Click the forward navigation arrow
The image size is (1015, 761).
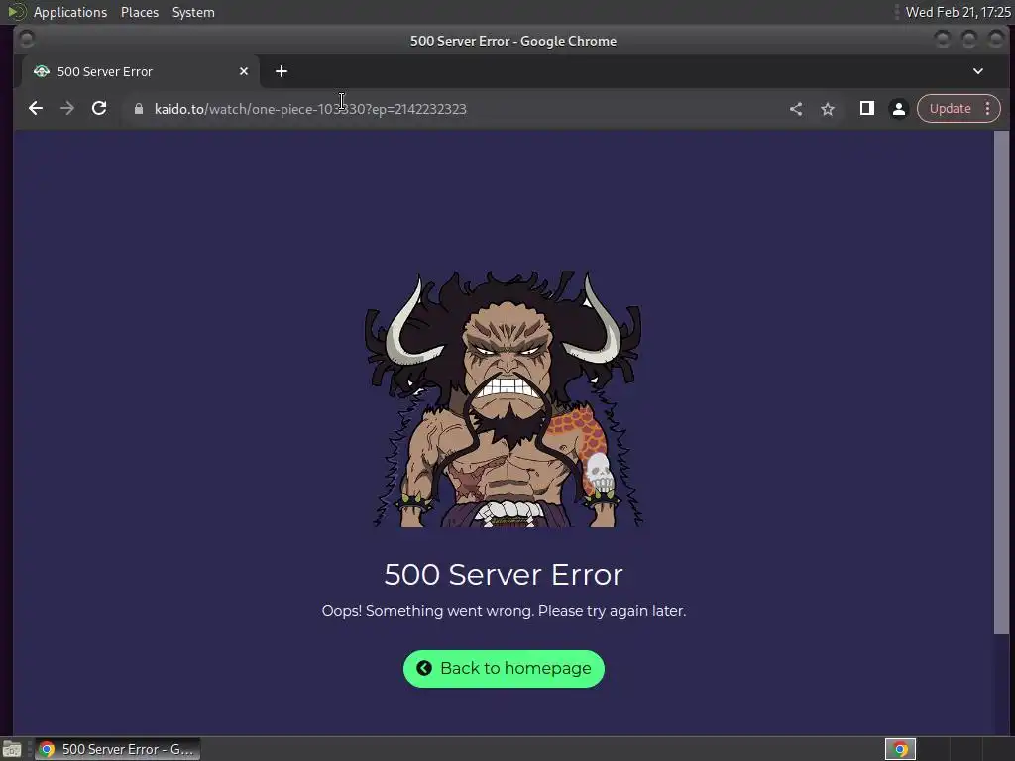[67, 109]
